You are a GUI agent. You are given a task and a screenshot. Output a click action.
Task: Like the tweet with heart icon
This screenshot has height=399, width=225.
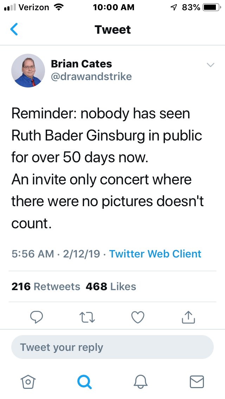pyautogui.click(x=138, y=317)
